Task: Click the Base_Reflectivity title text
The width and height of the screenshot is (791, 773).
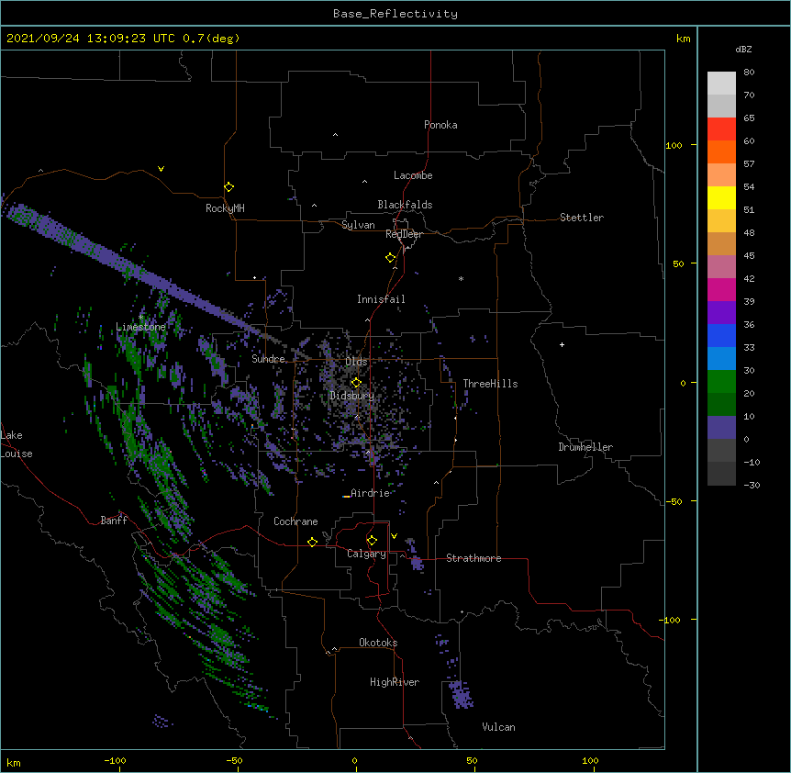Action: tap(395, 14)
